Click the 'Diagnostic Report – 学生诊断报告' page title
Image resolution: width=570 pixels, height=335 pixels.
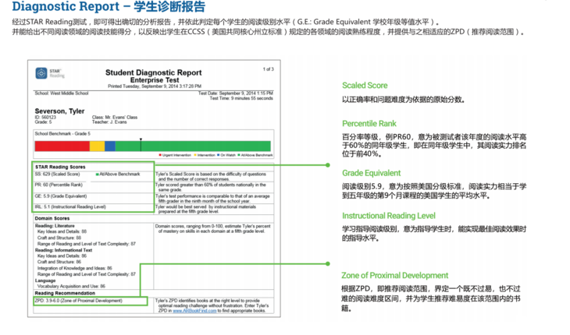pyautogui.click(x=109, y=6)
